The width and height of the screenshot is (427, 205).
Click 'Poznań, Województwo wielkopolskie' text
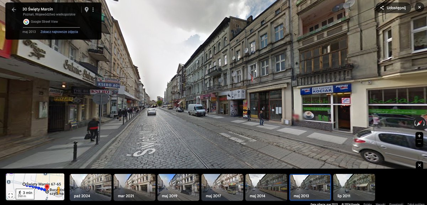pyautogui.click(x=49, y=15)
